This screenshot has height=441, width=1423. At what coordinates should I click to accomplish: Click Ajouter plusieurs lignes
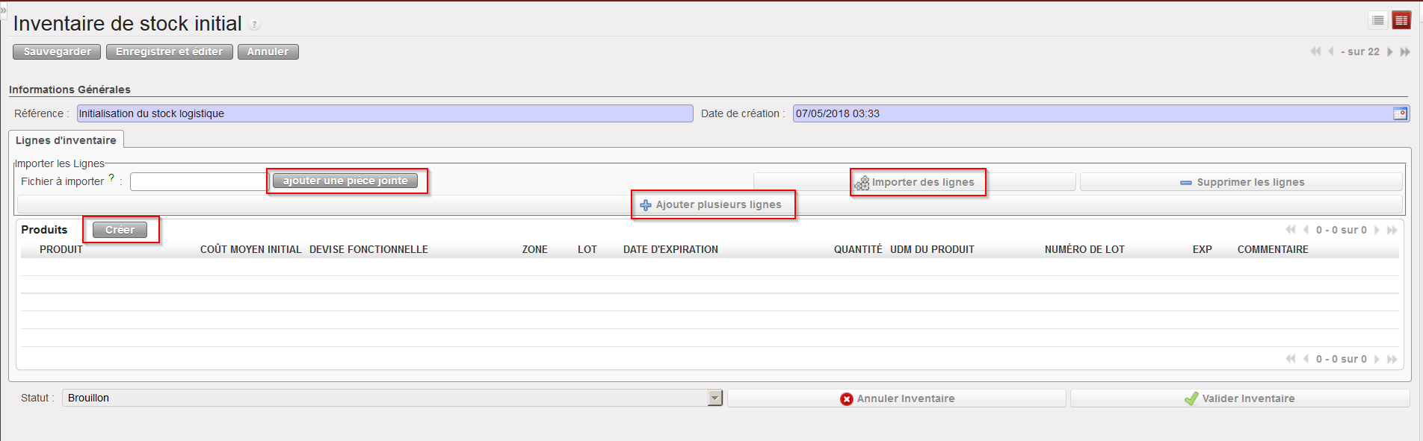[x=710, y=204]
